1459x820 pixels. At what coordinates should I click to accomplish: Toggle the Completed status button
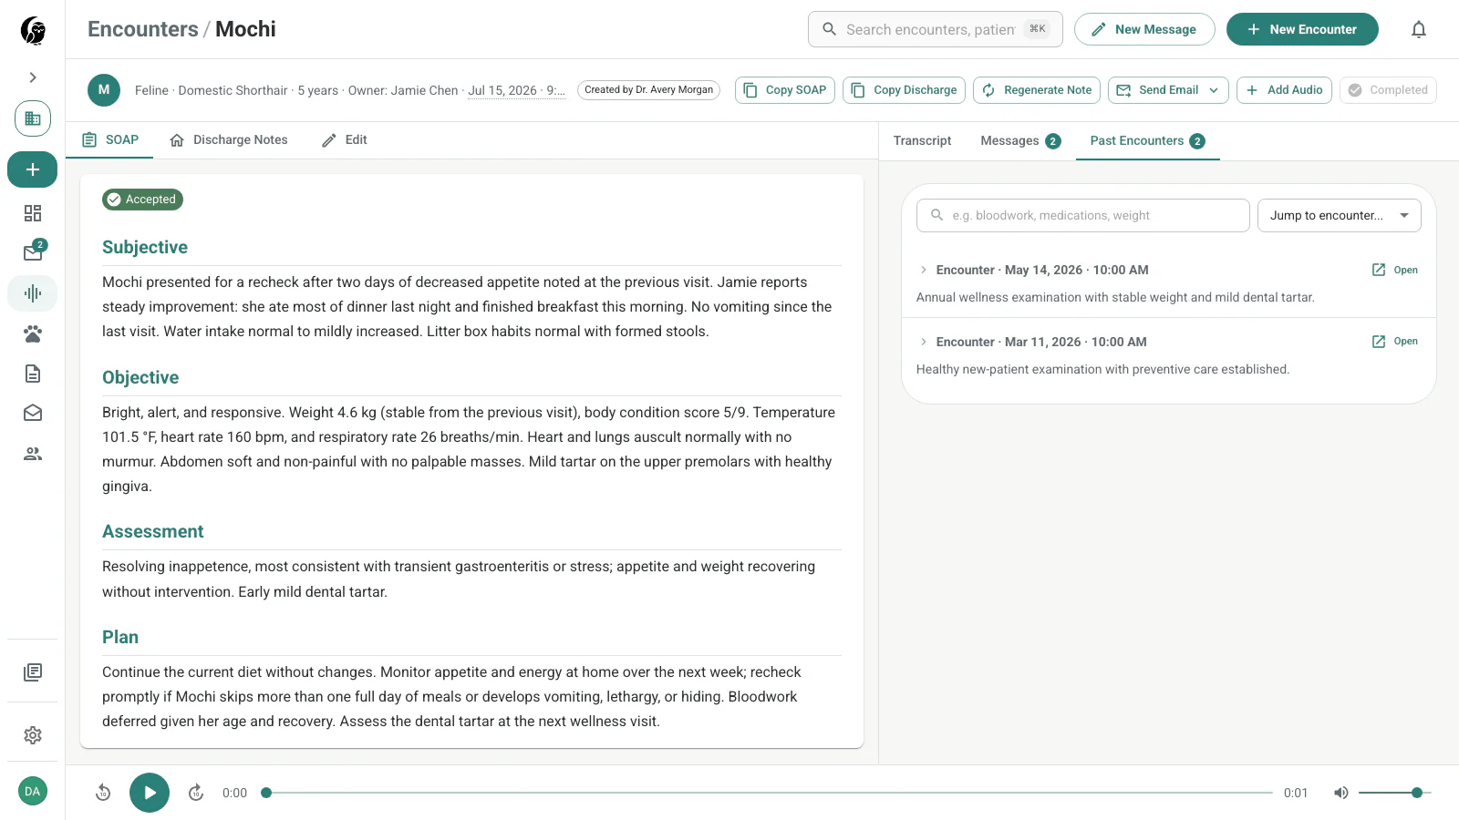tap(1388, 90)
